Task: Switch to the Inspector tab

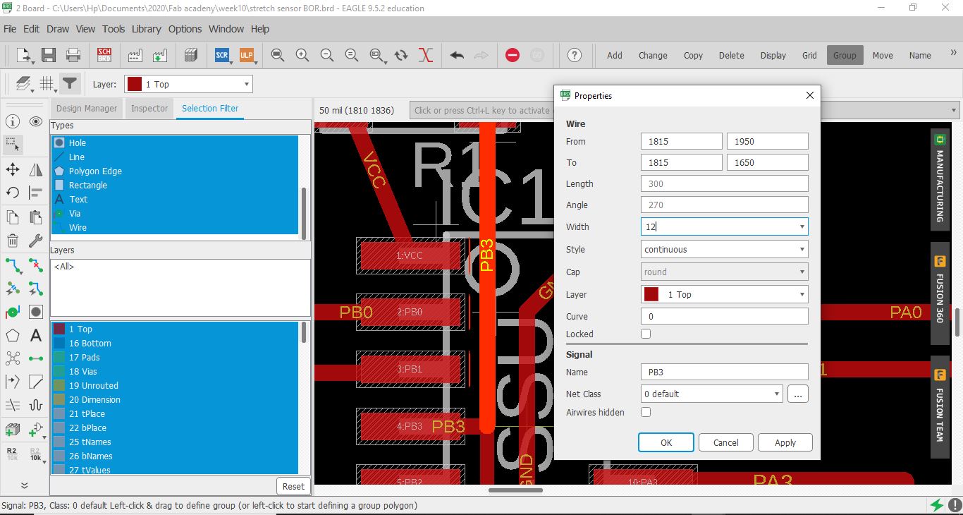Action: click(x=149, y=109)
